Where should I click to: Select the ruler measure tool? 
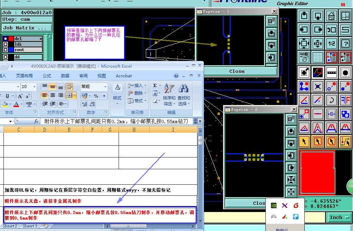[x=332, y=73]
